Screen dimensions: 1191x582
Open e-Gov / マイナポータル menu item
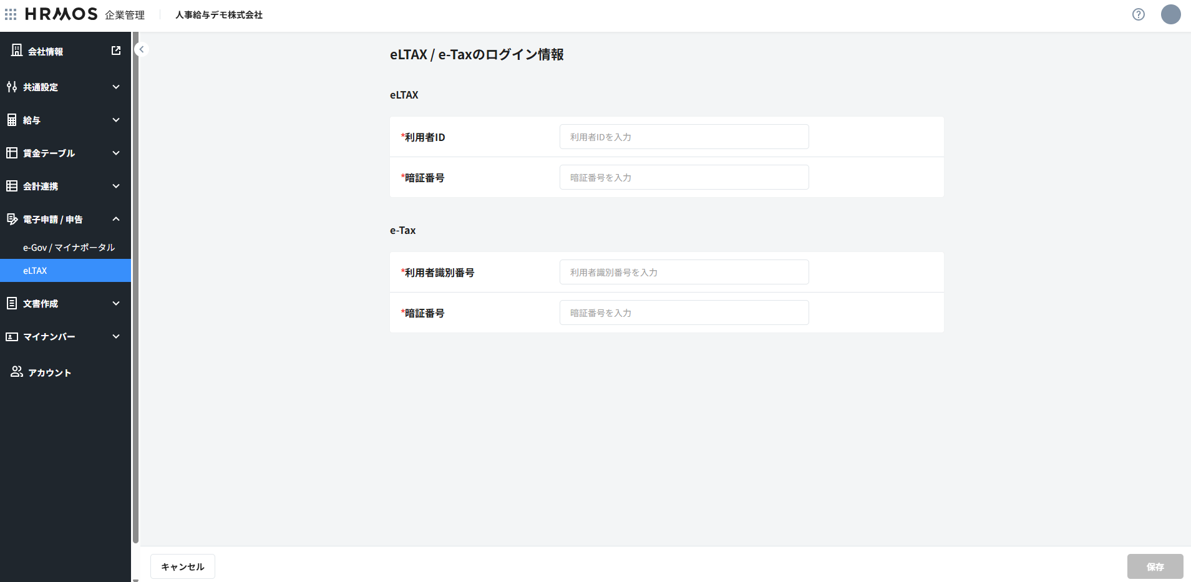click(x=69, y=248)
